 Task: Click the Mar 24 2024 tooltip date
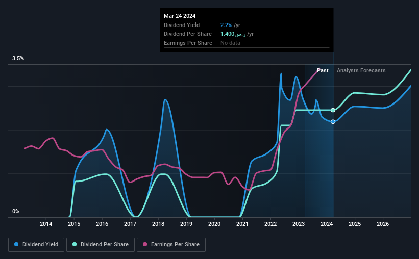(180, 16)
